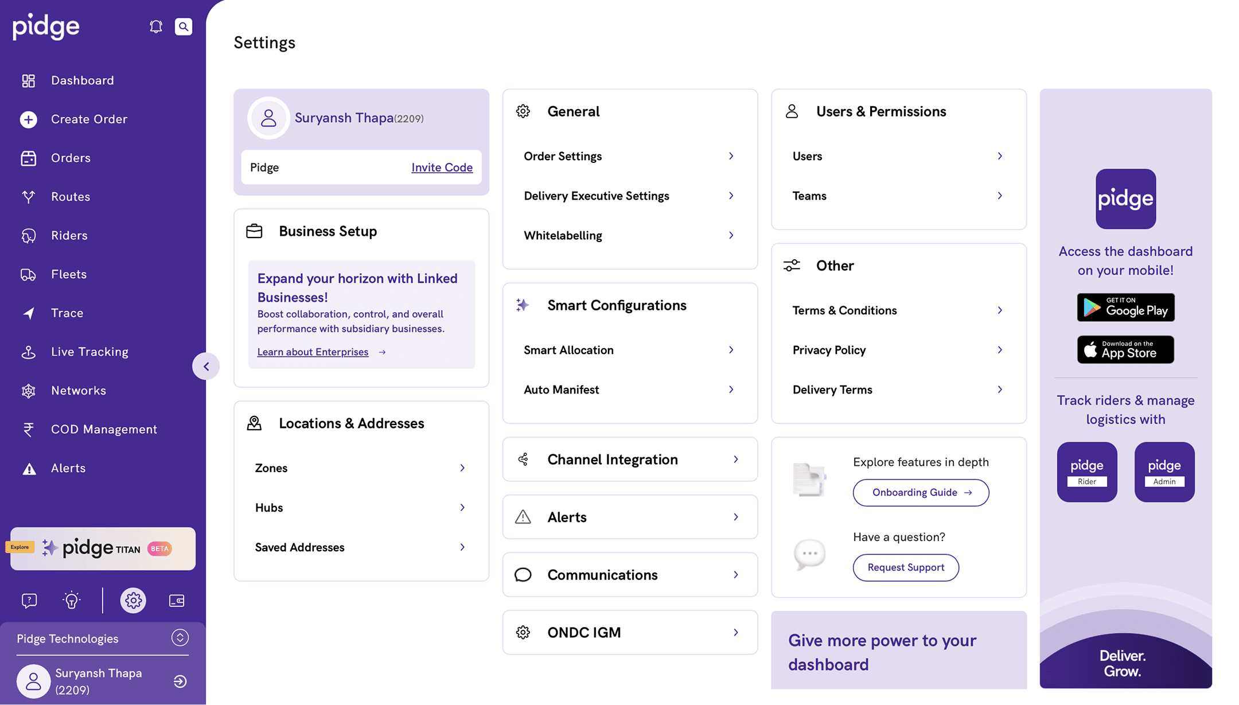The height and width of the screenshot is (705, 1239).
Task: Collapse the sidebar with the arrow button
Action: point(206,367)
